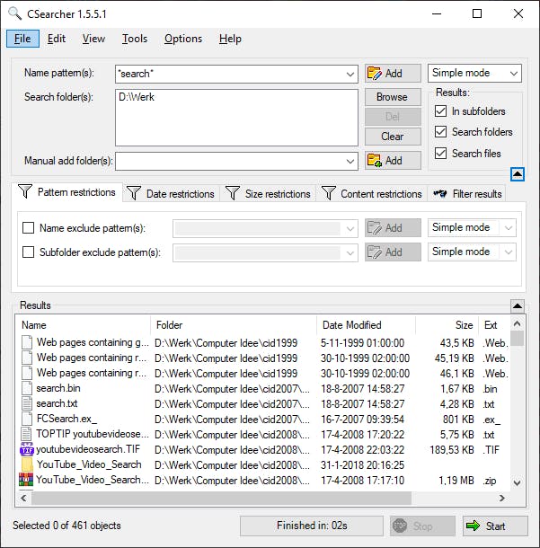Click the vertical scrollbar thumb in Results
Screen dimensions: 540x548
point(517,338)
